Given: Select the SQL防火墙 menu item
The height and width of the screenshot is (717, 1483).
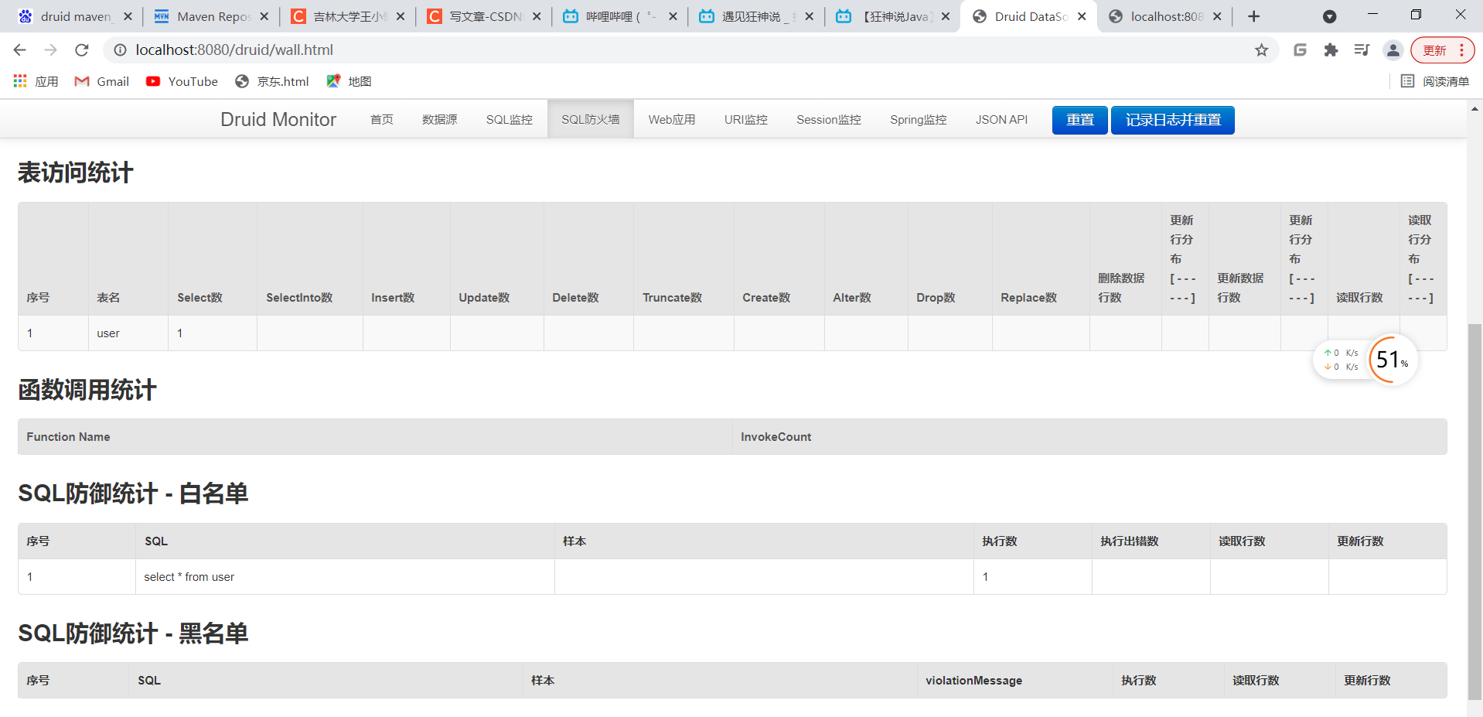Looking at the screenshot, I should pos(591,120).
